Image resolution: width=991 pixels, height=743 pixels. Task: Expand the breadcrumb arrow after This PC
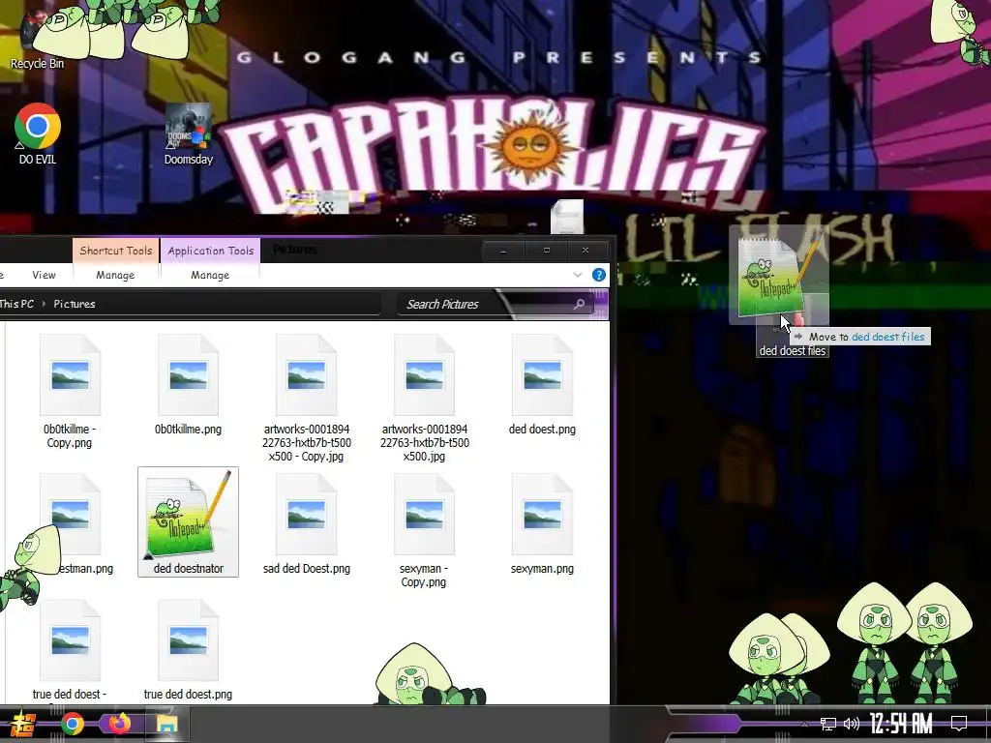(x=44, y=304)
